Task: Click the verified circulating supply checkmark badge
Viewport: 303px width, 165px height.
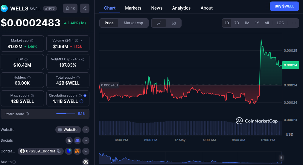Action: click(x=85, y=95)
